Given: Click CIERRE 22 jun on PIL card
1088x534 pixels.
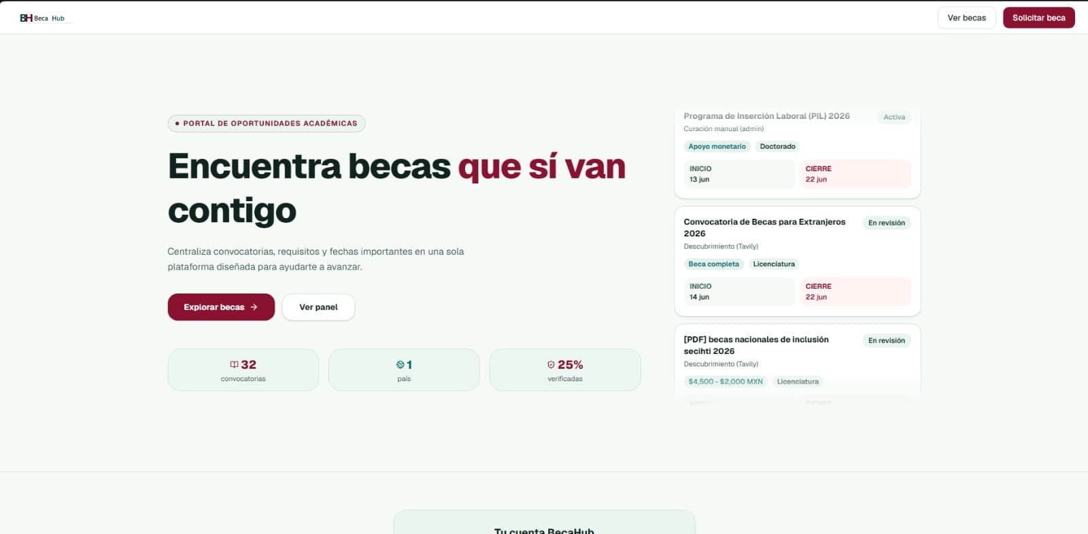Looking at the screenshot, I should pyautogui.click(x=855, y=174).
